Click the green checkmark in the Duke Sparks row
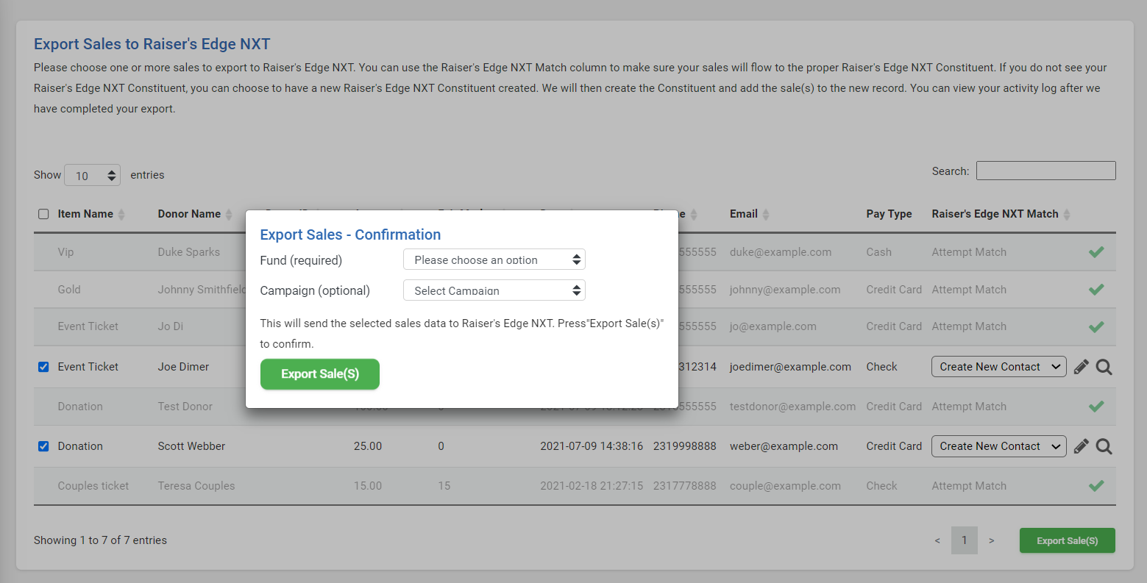This screenshot has width=1147, height=583. pyautogui.click(x=1096, y=252)
